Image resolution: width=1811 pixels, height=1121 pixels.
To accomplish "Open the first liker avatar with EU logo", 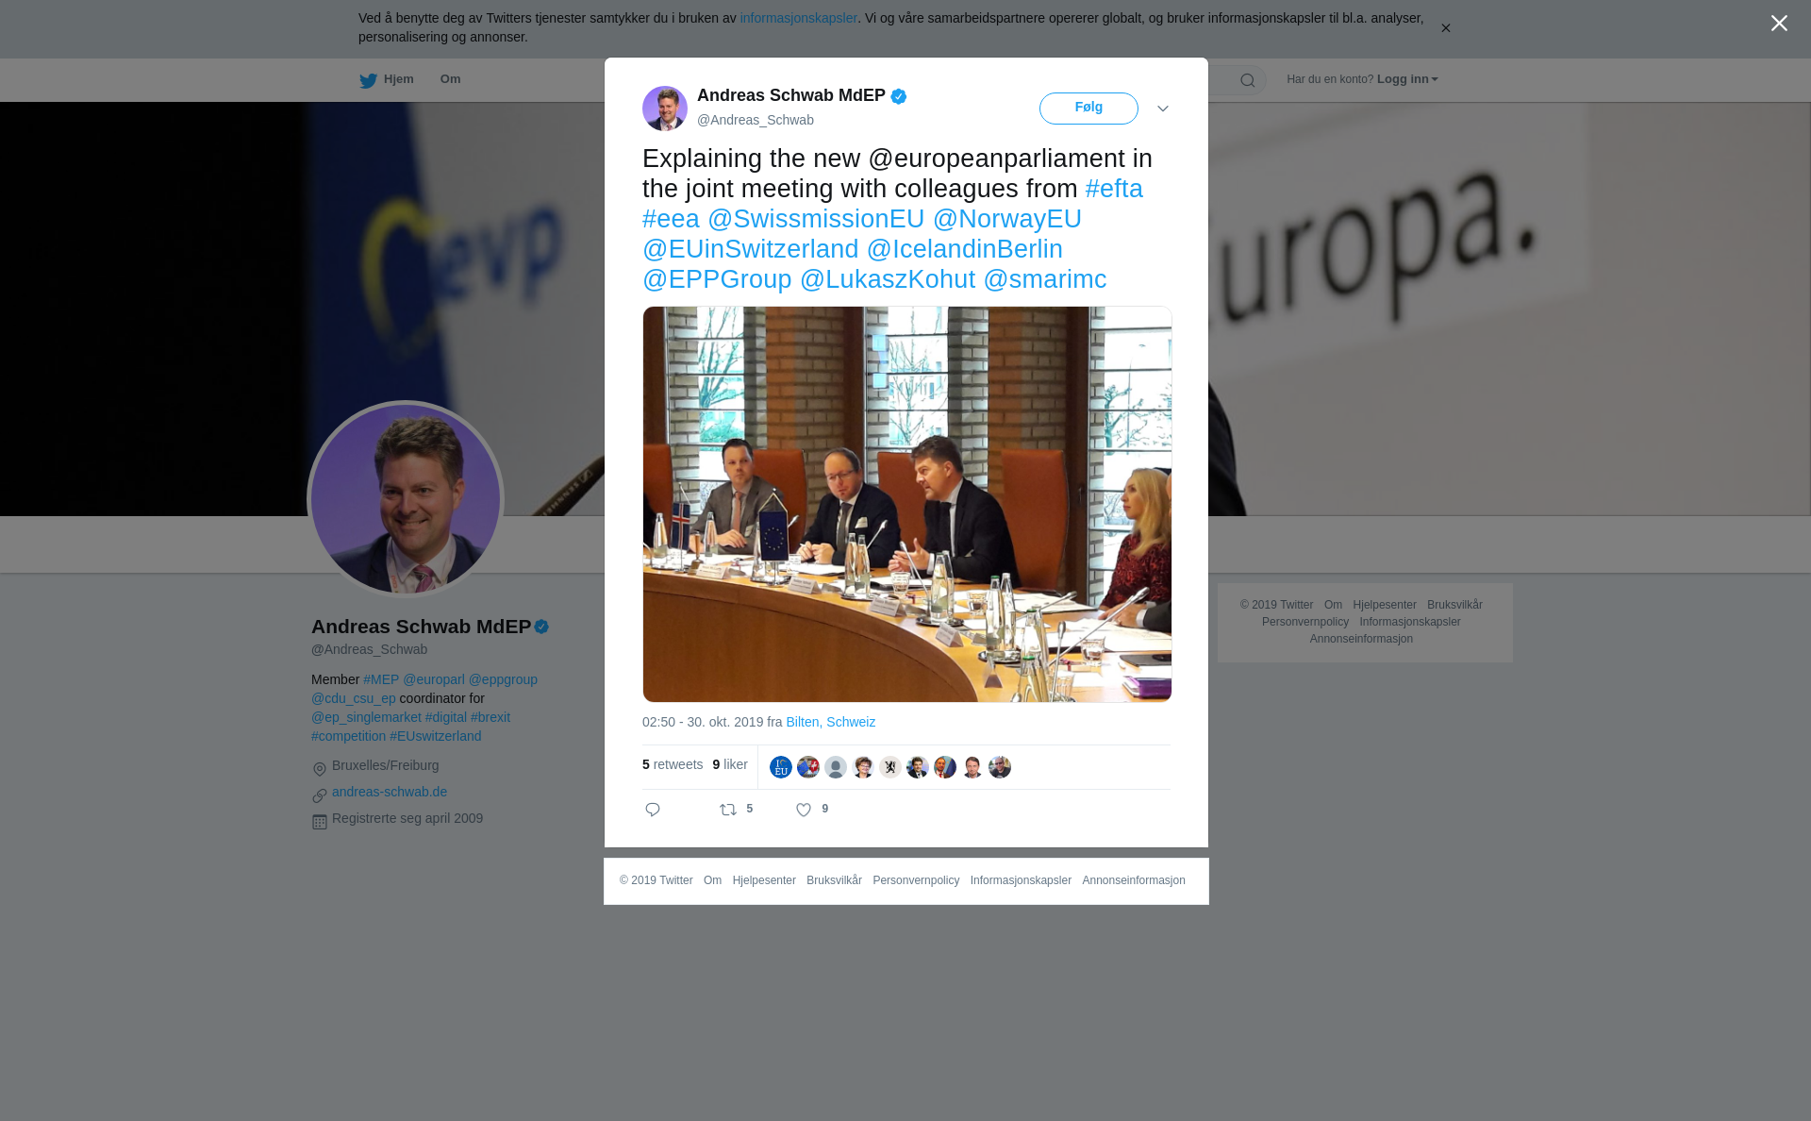I will pos(781,767).
